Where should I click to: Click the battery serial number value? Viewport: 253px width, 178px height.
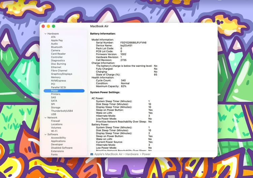pos(134,43)
